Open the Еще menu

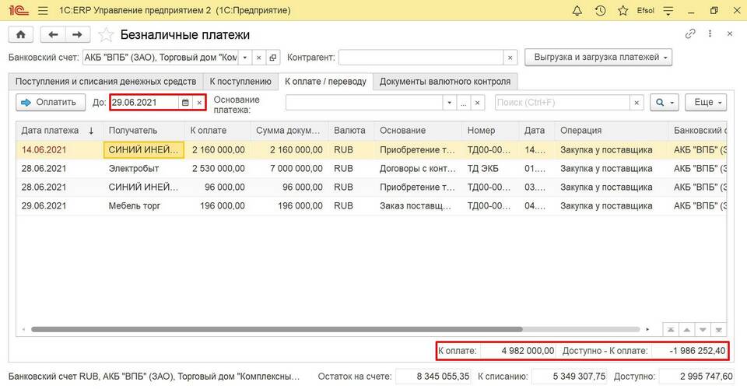click(706, 103)
